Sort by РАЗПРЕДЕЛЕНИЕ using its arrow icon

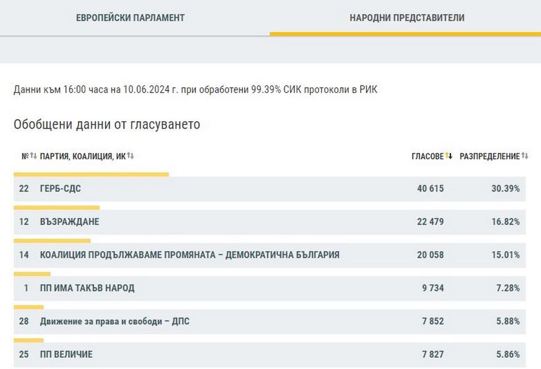(x=524, y=156)
